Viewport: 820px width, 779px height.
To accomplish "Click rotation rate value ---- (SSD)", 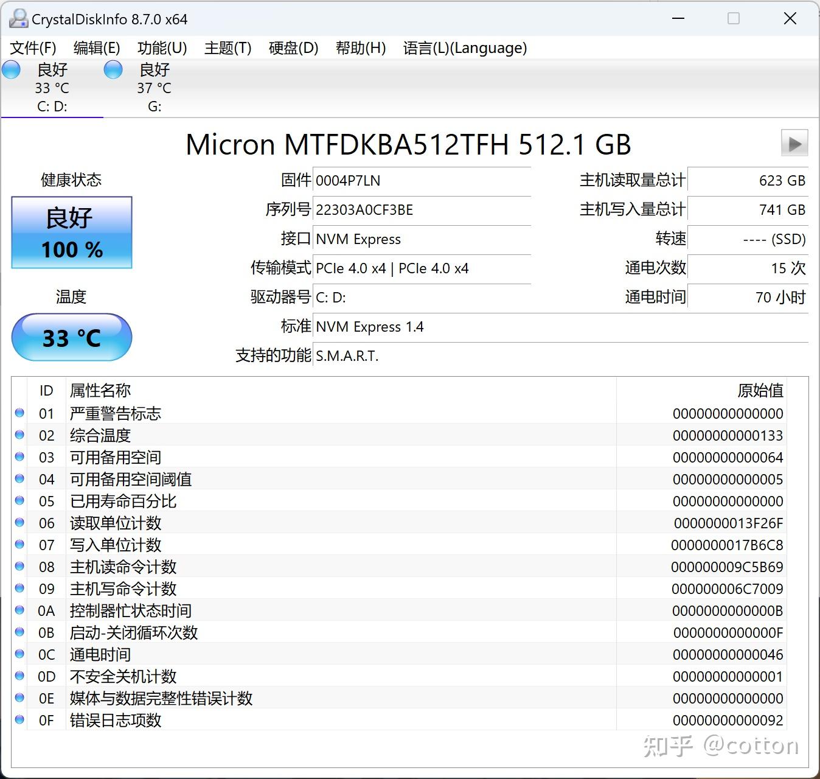I will click(748, 239).
